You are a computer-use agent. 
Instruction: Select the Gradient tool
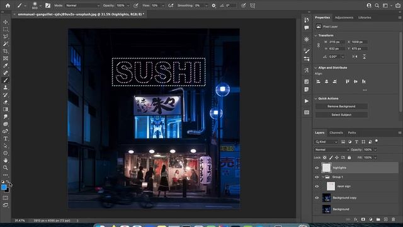tap(6, 109)
